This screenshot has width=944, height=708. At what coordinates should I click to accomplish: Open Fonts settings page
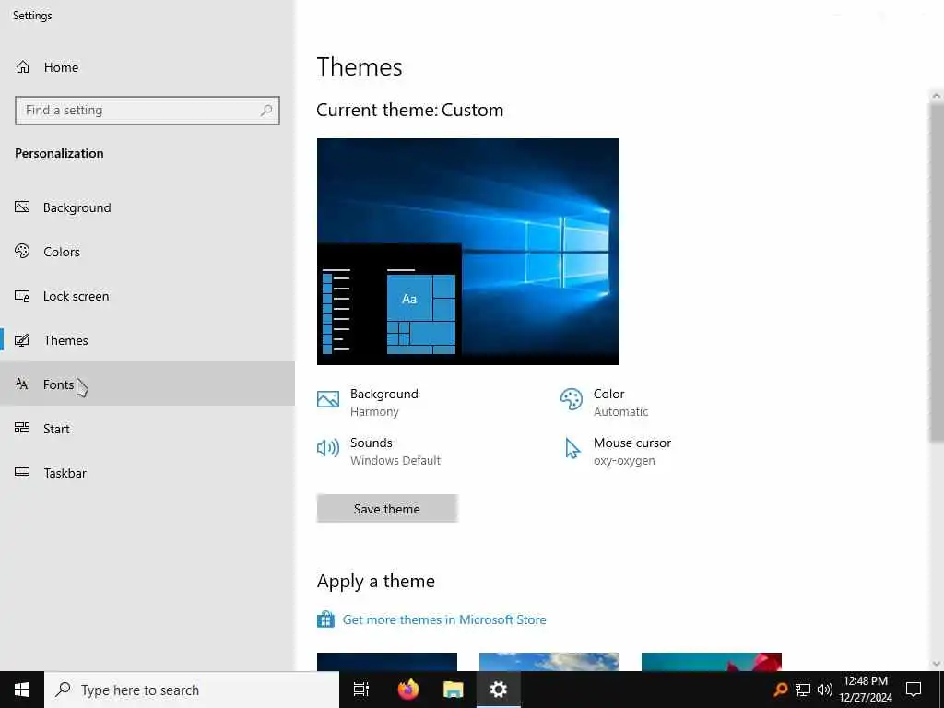click(x=147, y=384)
